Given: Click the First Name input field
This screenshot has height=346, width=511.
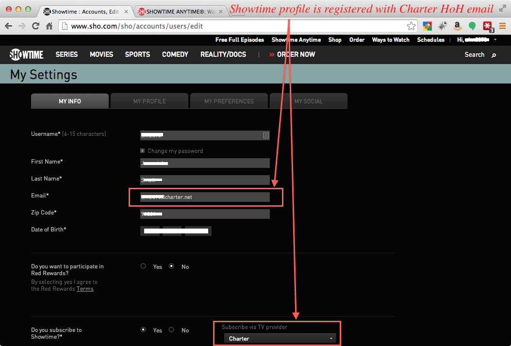Looking at the screenshot, I should pyautogui.click(x=205, y=163).
